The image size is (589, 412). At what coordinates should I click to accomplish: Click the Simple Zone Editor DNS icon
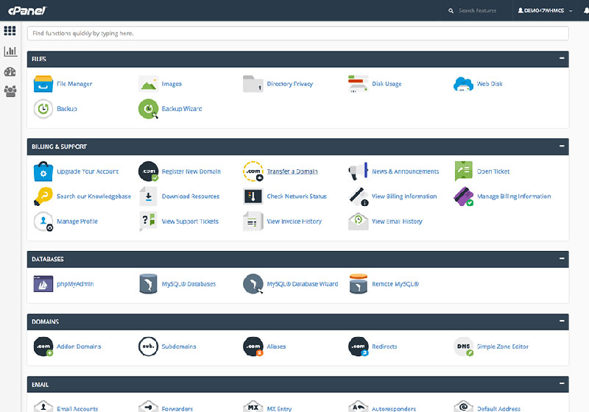point(463,347)
